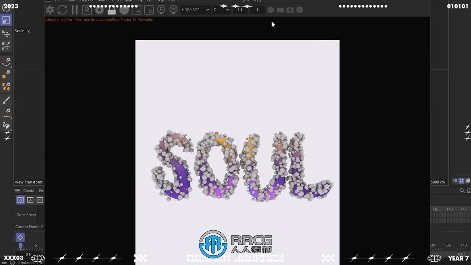Image resolution: width=471 pixels, height=265 pixels.
Task: Click frame 135 on lower right ruler
Action: tap(448, 245)
